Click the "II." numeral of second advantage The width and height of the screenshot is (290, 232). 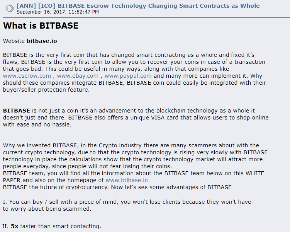pyautogui.click(x=5, y=226)
